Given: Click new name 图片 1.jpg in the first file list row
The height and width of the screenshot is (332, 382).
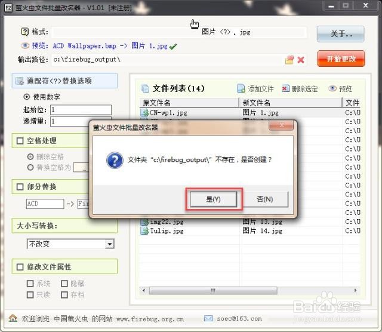Looking at the screenshot, I should [260, 113].
